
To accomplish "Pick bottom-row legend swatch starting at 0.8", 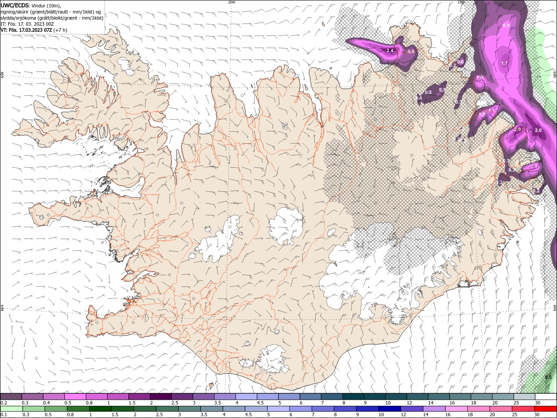I will pos(78,409).
